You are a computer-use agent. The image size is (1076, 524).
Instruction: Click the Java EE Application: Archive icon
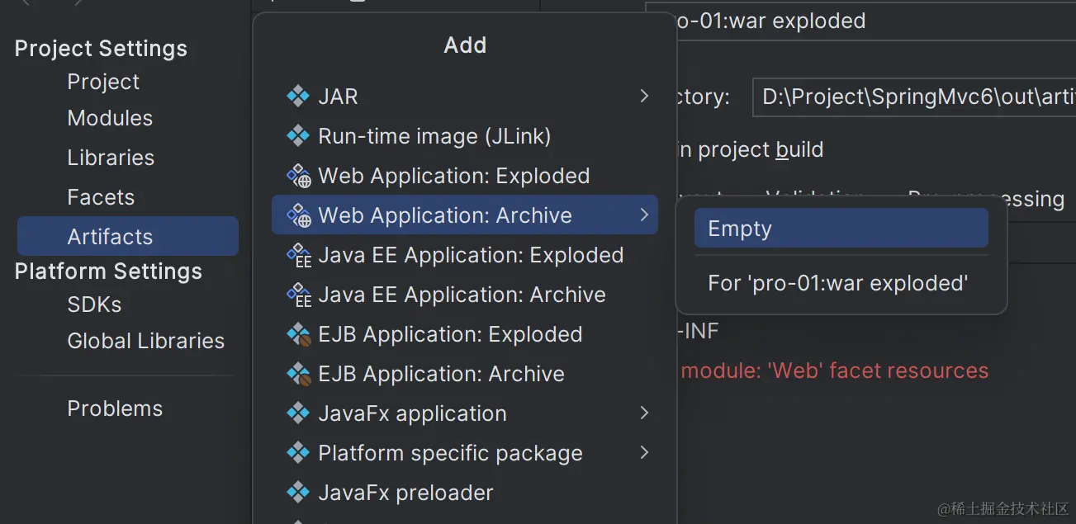[298, 295]
